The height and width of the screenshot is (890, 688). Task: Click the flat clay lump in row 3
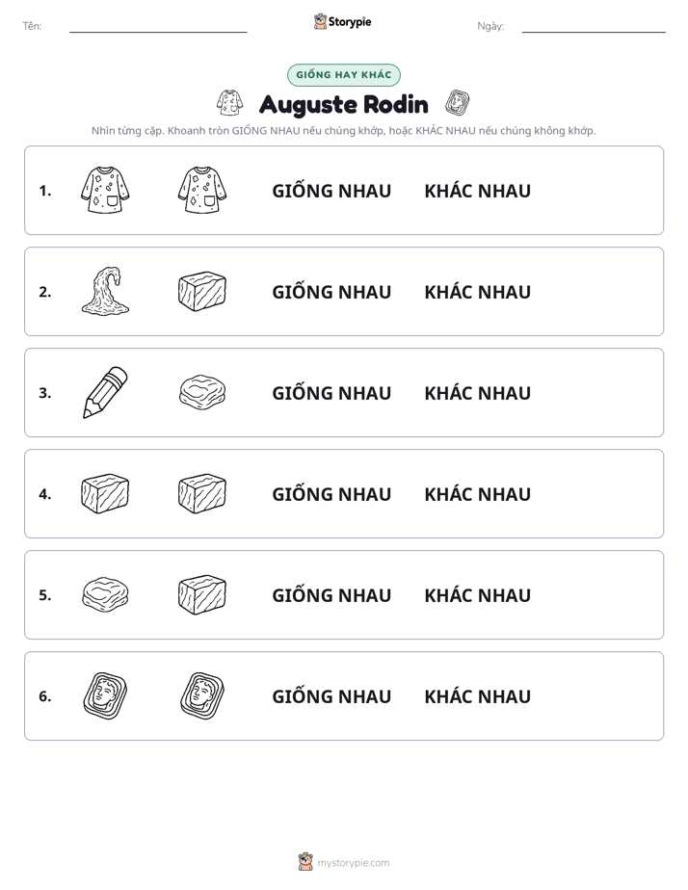point(202,392)
